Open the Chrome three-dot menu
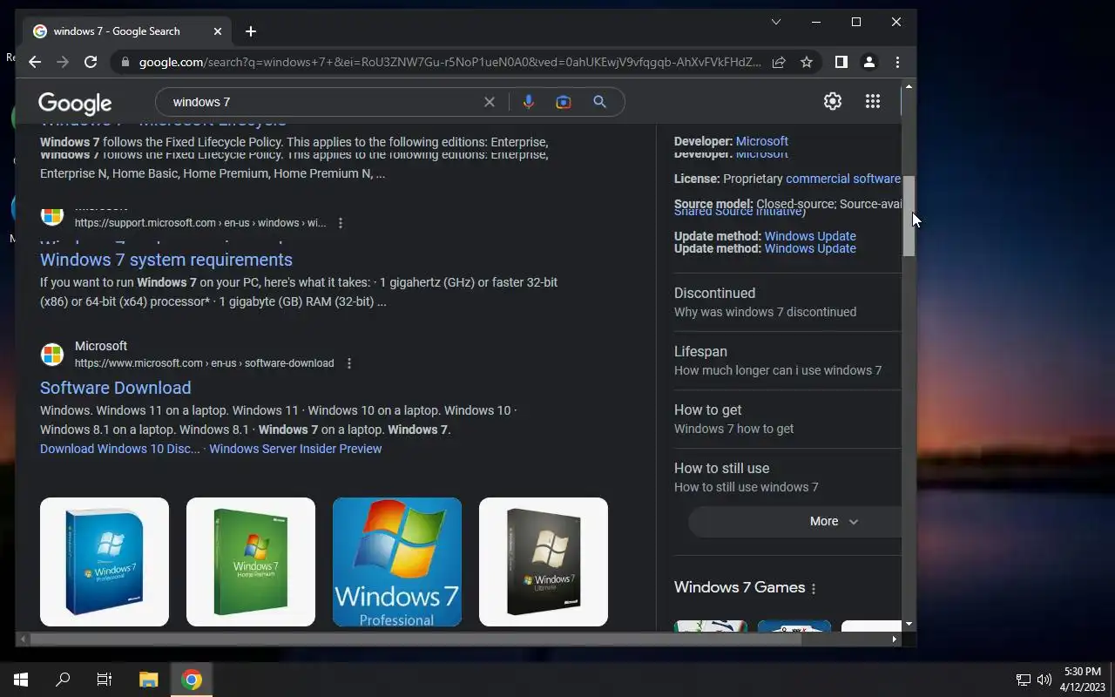Image resolution: width=1115 pixels, height=697 pixels. click(897, 62)
